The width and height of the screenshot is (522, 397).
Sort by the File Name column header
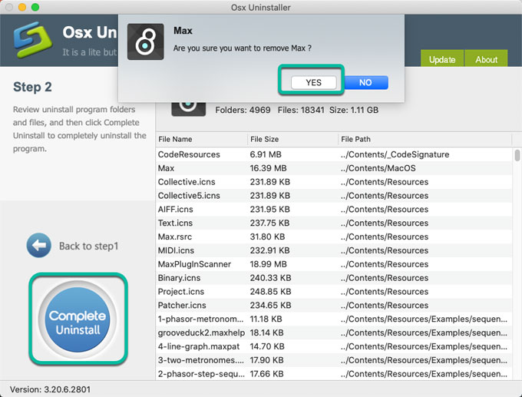pos(201,139)
